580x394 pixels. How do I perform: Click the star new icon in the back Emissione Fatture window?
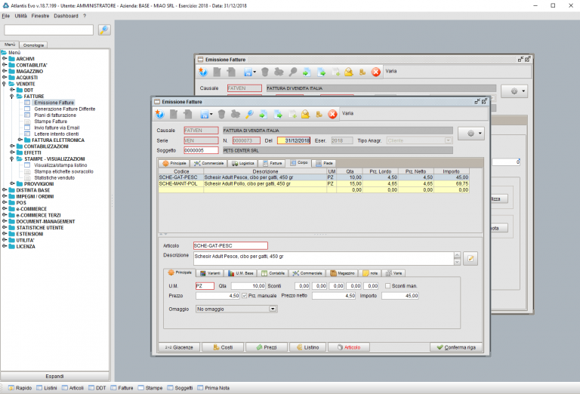point(203,72)
